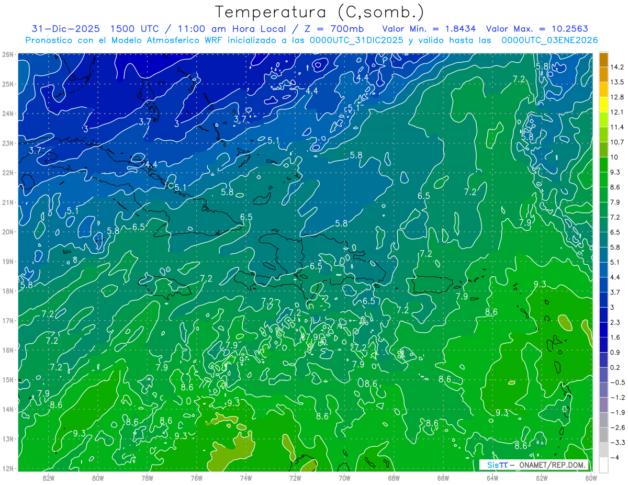This screenshot has width=628, height=485.
Task: Click the "15N" latitude axis label
Action: point(8,379)
